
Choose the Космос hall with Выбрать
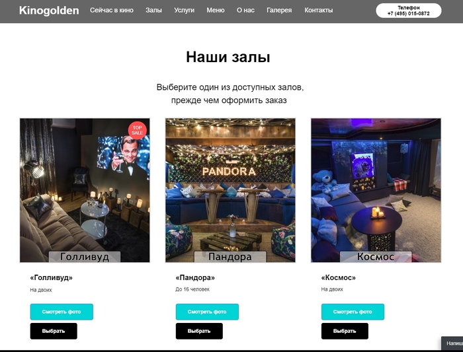coord(345,331)
